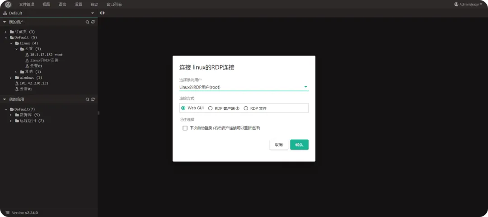Click the organization icon beside Default
Viewport: 488px width, 217px height.
[5, 13]
